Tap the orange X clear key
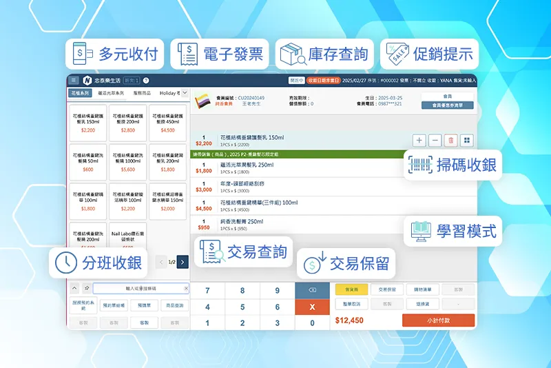551x368 pixels. coord(312,307)
